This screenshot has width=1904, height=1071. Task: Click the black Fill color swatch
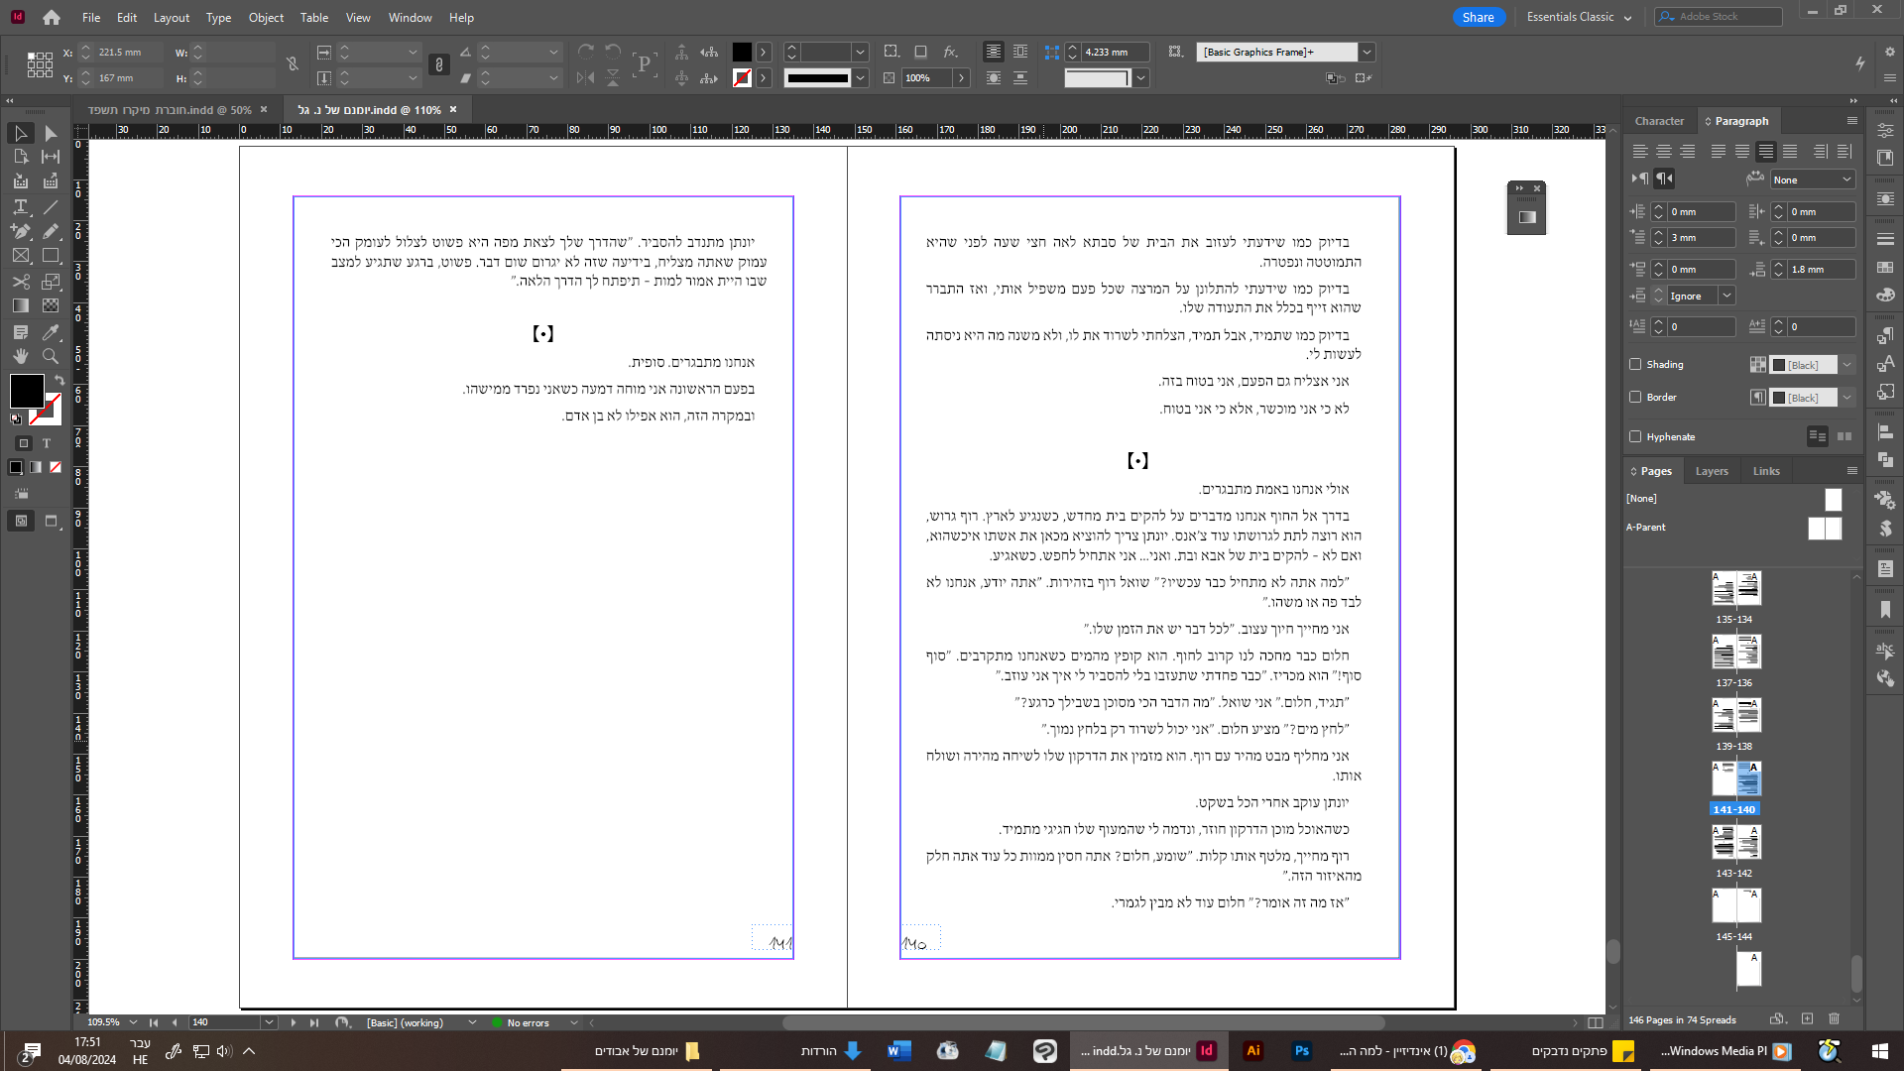pyautogui.click(x=27, y=390)
